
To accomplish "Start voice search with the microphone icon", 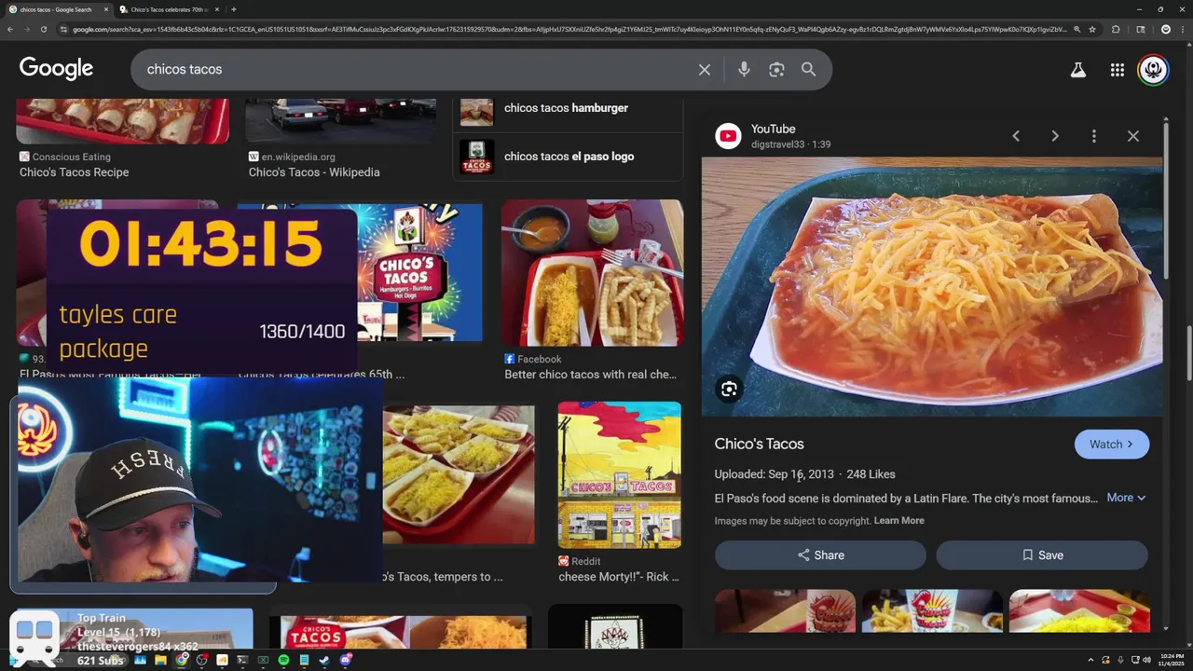I will (744, 69).
